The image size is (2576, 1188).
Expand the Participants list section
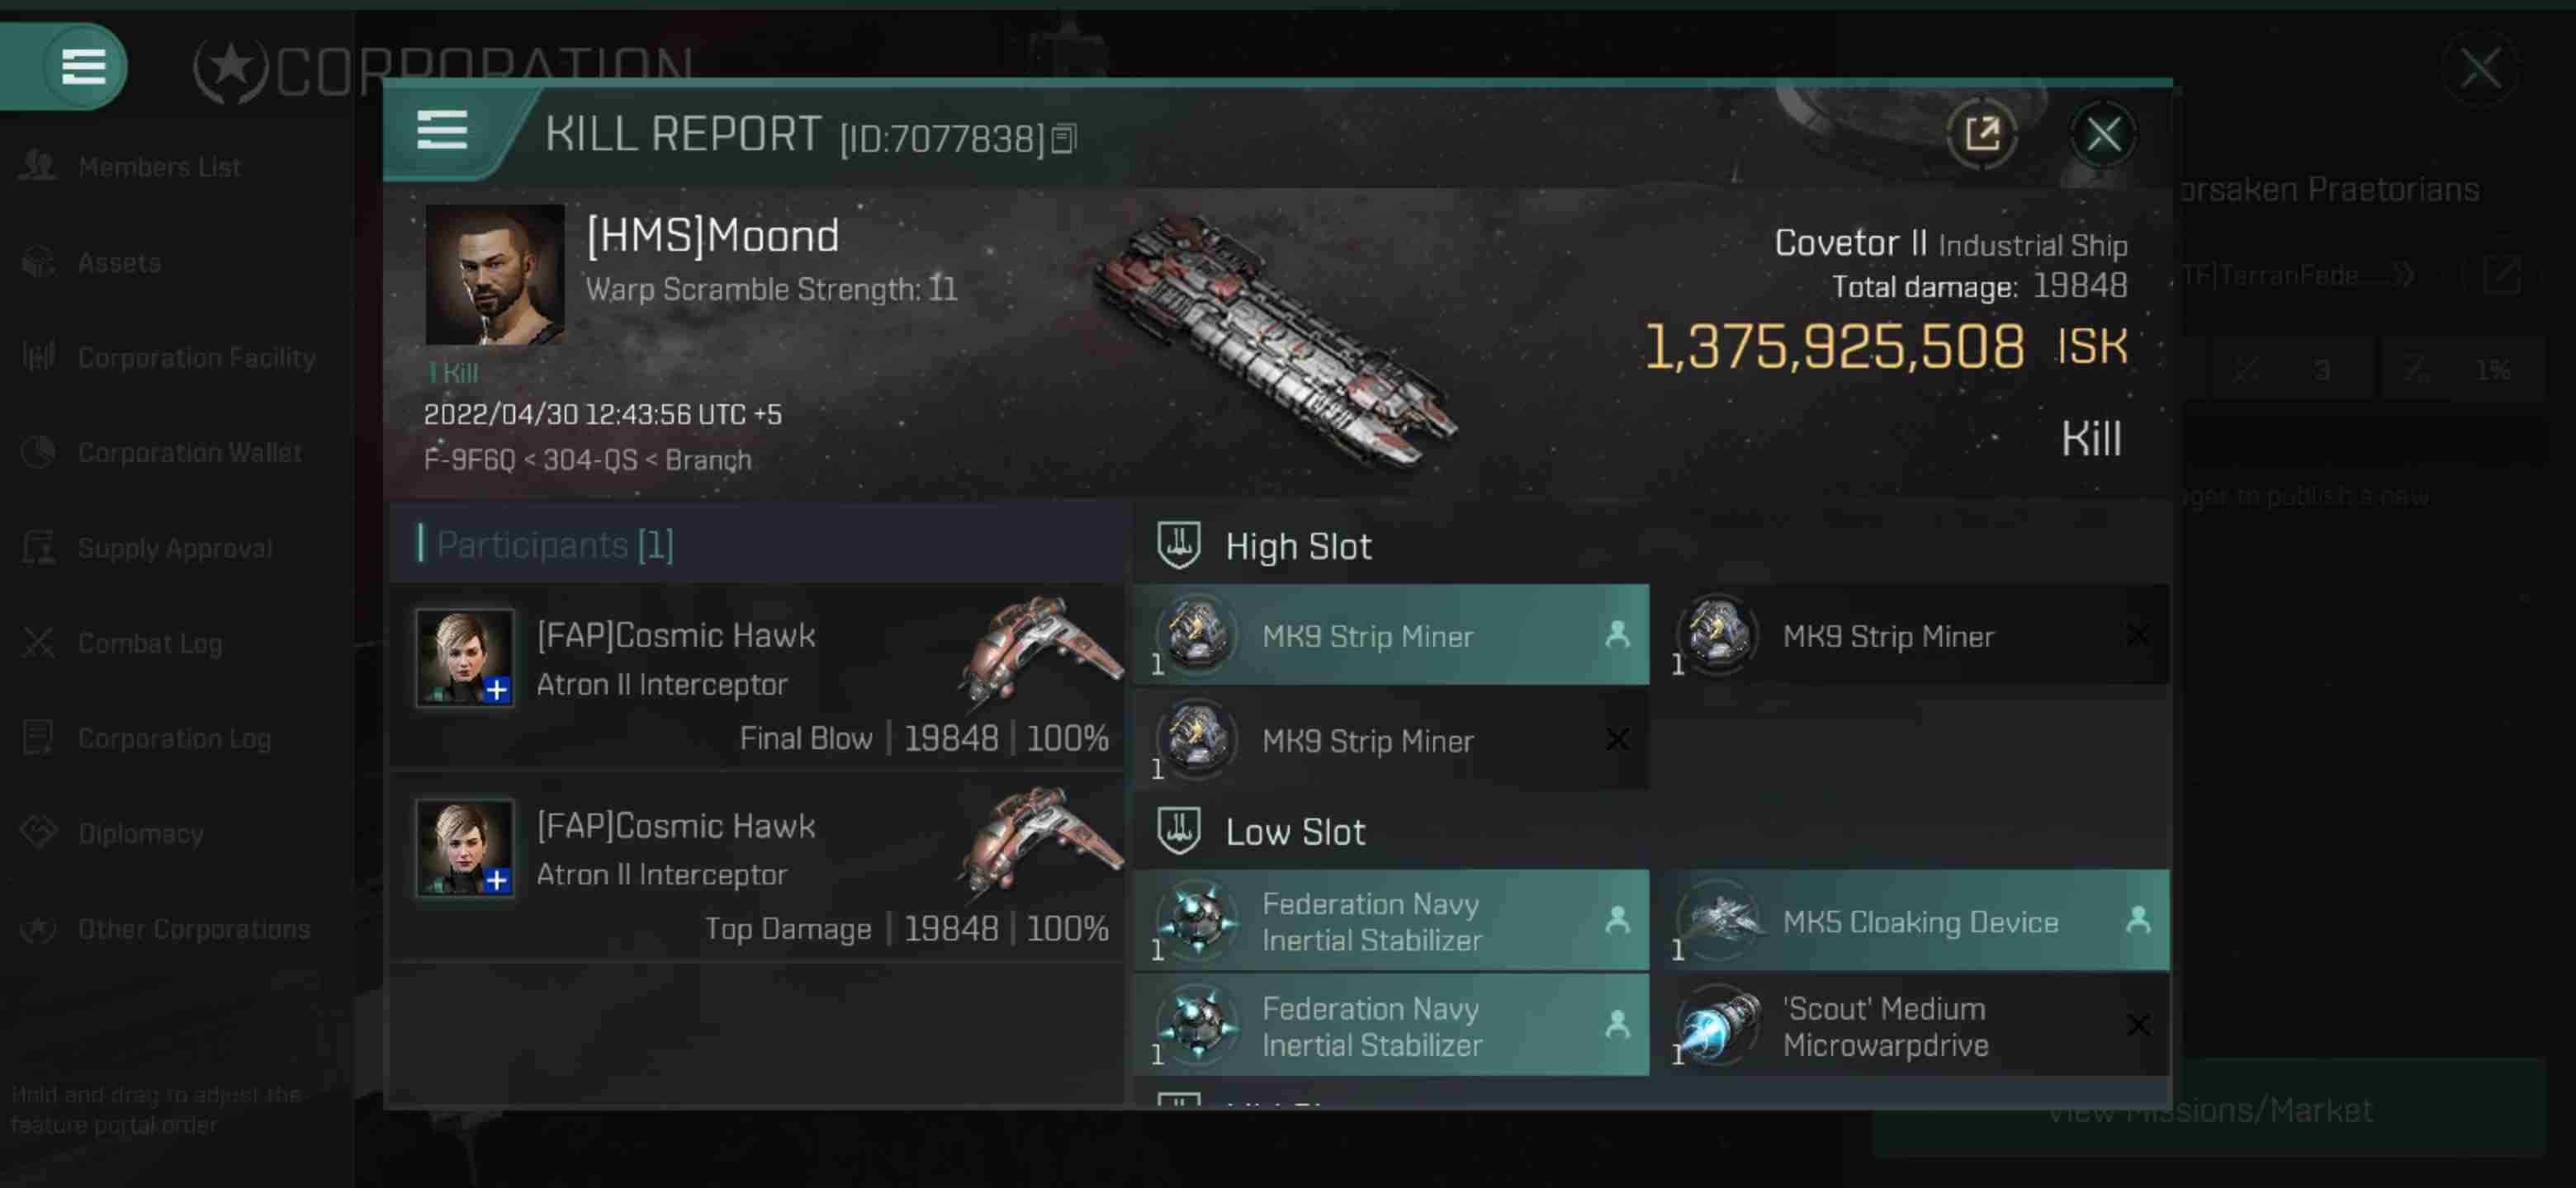tap(554, 544)
